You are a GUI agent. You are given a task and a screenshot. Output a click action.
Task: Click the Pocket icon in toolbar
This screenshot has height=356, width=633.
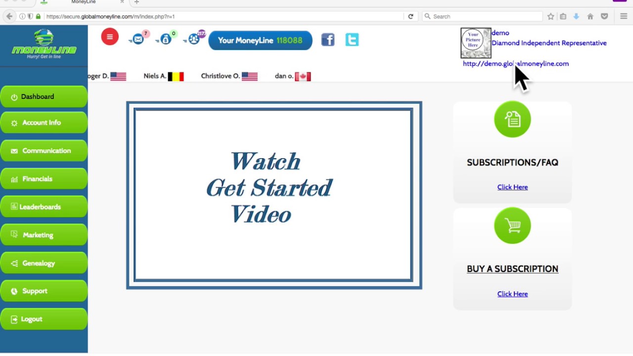tap(604, 16)
